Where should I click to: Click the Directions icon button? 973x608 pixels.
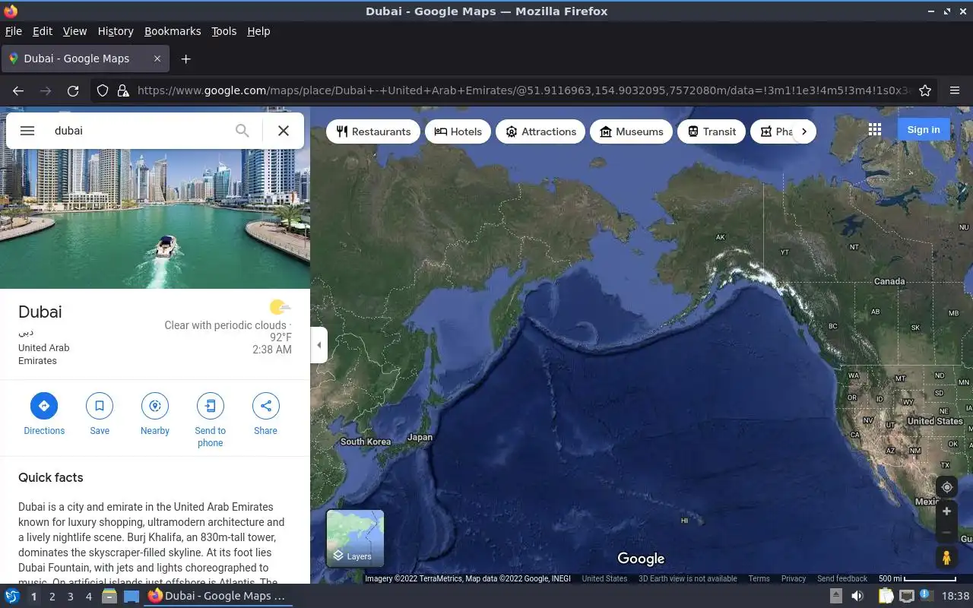[44, 406]
